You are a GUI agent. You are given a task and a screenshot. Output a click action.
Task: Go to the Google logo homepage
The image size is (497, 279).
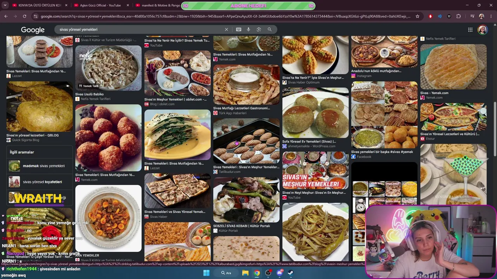click(33, 30)
